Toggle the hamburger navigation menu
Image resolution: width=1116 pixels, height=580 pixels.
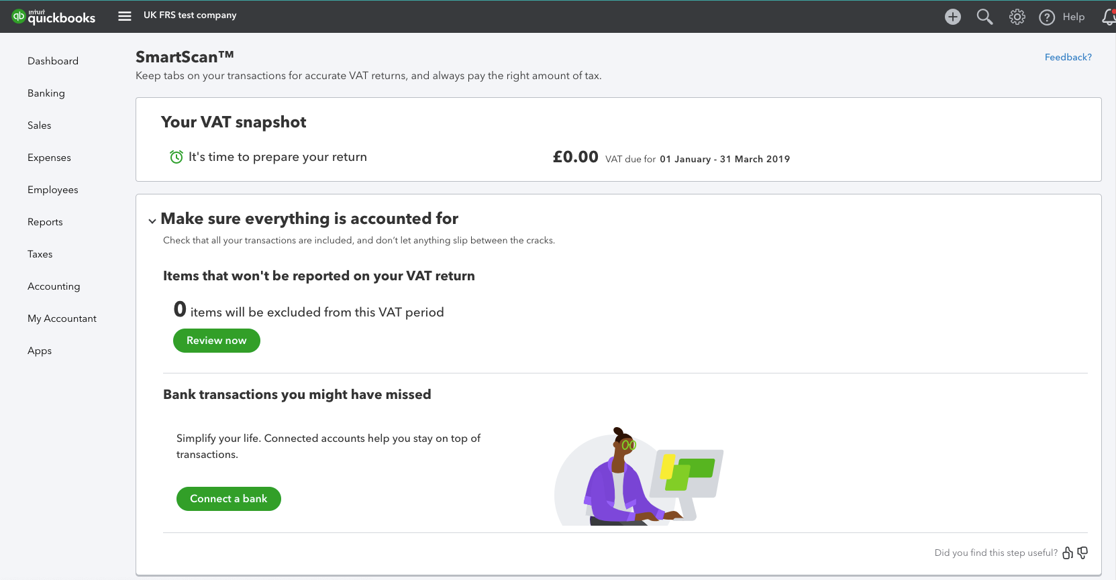click(125, 16)
